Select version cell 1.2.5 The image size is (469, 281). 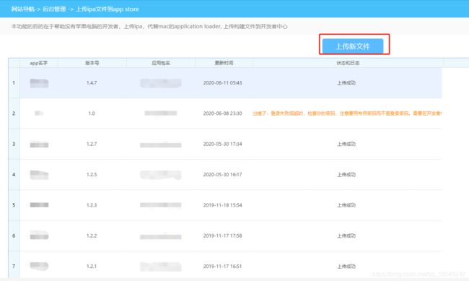[x=92, y=174]
